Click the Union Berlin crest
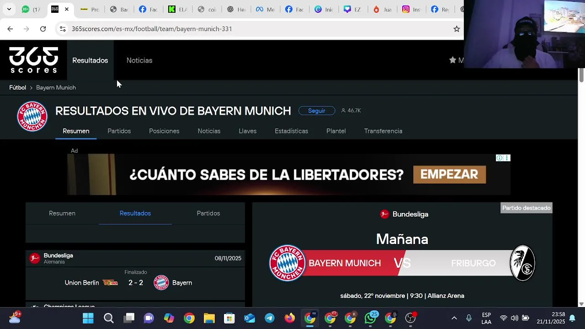The height and width of the screenshot is (329, 585). (110, 283)
